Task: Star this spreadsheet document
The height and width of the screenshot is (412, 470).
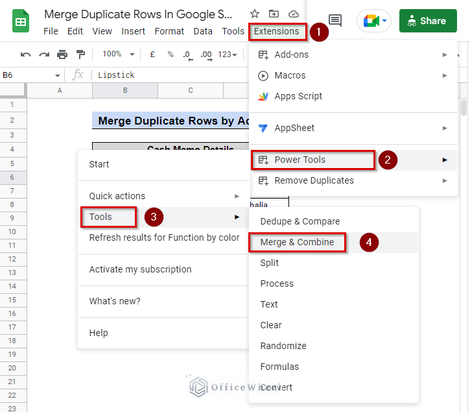Action: (x=255, y=14)
